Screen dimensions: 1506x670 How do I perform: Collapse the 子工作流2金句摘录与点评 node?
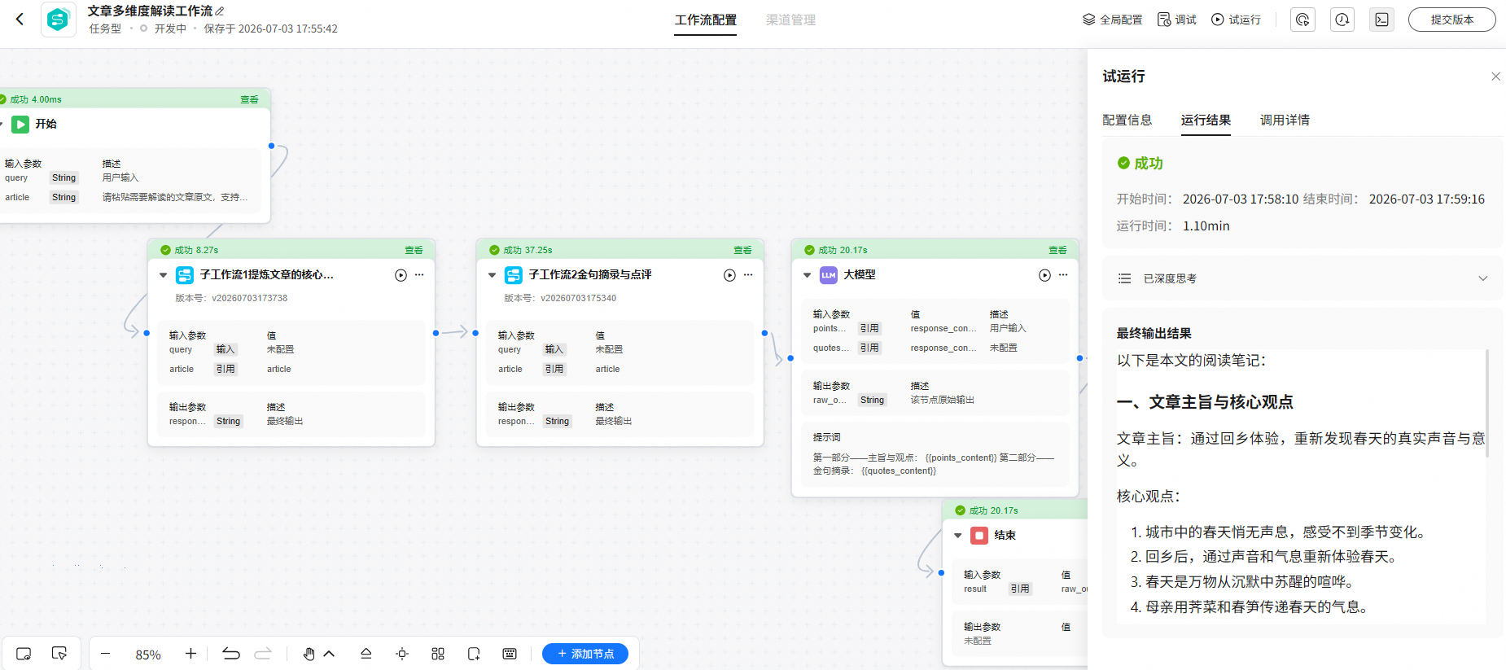click(492, 275)
